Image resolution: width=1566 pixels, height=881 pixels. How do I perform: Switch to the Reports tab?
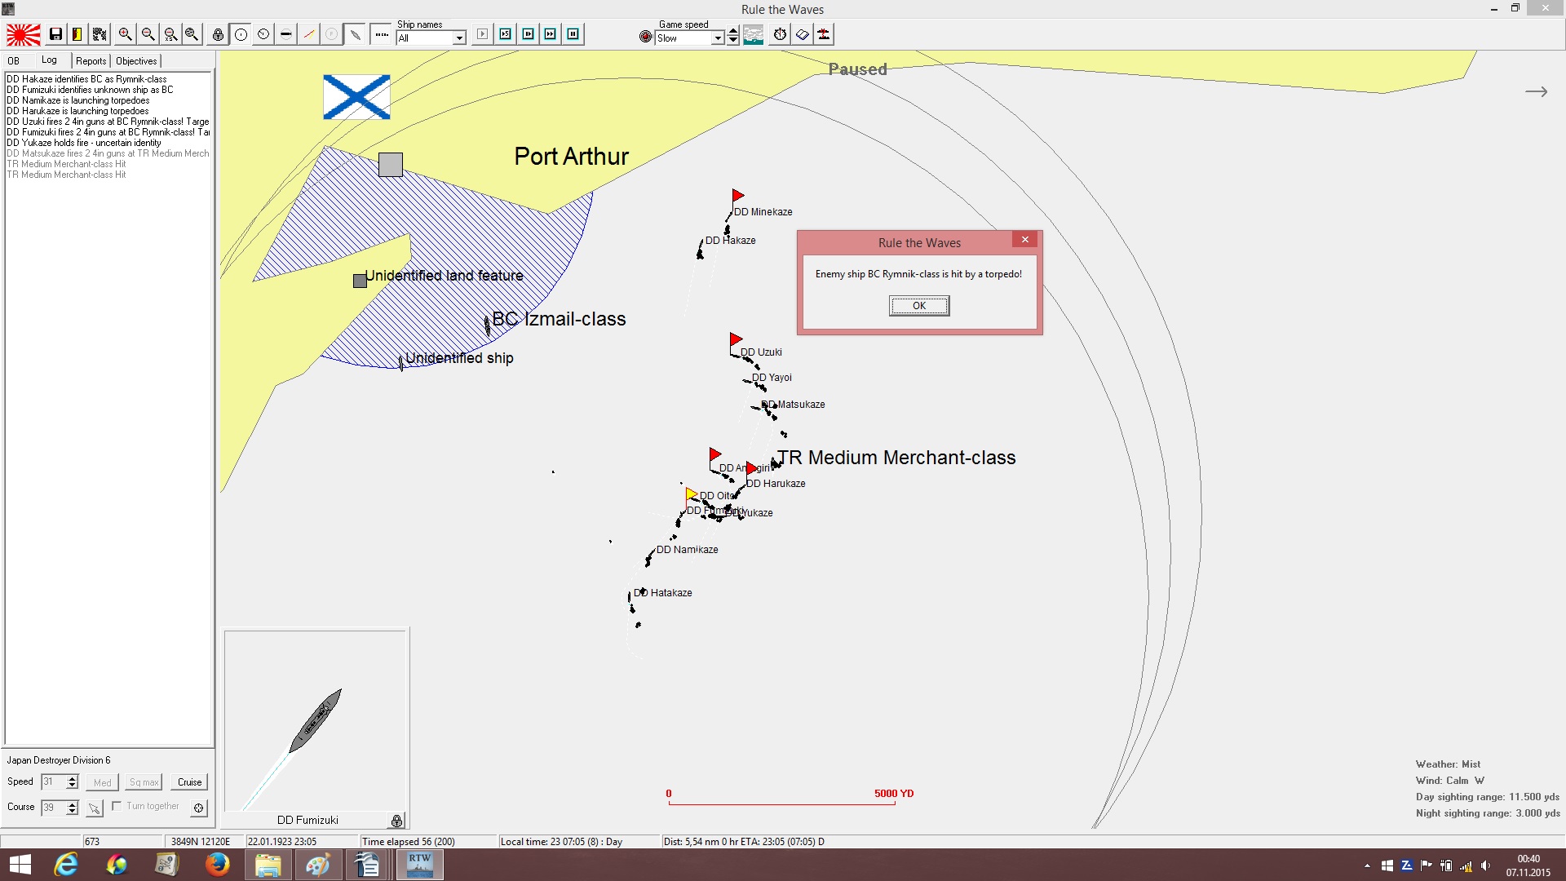coord(91,61)
